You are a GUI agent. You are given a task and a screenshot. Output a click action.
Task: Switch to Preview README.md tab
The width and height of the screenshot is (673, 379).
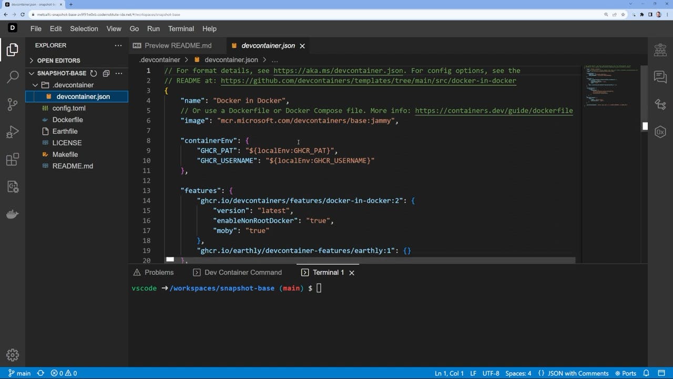(178, 46)
